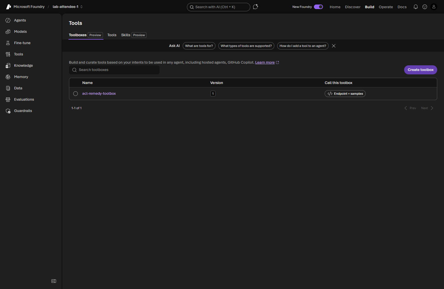Collapse the sidebar panel icon
Screen dimensions: 444x289
(x=54, y=281)
